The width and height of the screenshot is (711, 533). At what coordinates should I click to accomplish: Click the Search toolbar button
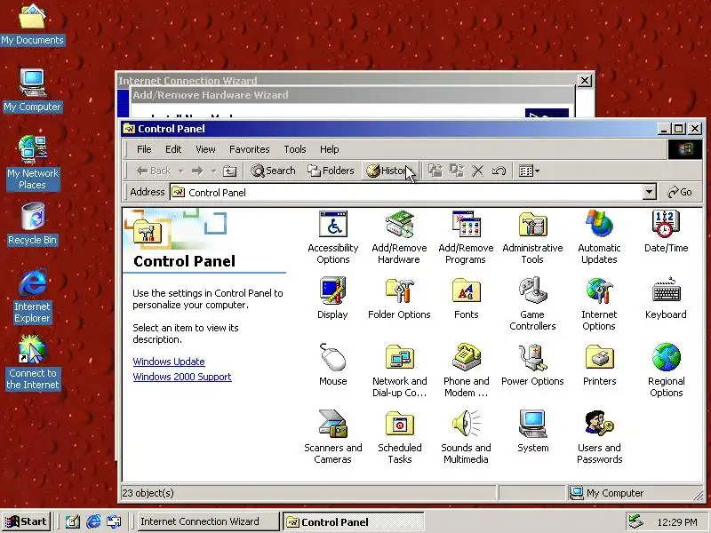274,171
